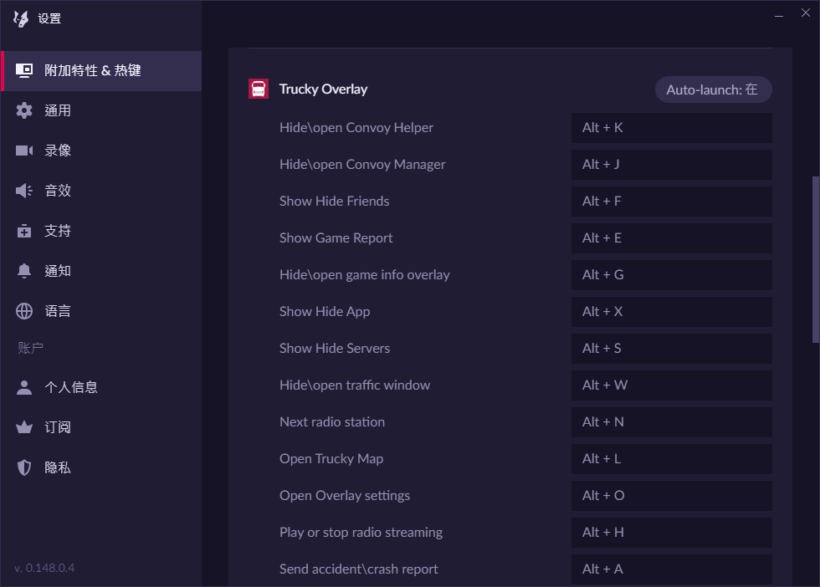Viewport: 820px width, 587px height.
Task: Select the 通用 gear icon
Action: [24, 110]
